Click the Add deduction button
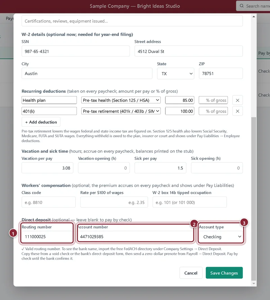Screen dimensions: 270x300 click(x=41, y=122)
